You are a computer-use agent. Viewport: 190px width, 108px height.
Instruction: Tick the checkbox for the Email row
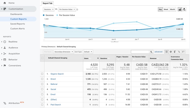(x=42, y=94)
